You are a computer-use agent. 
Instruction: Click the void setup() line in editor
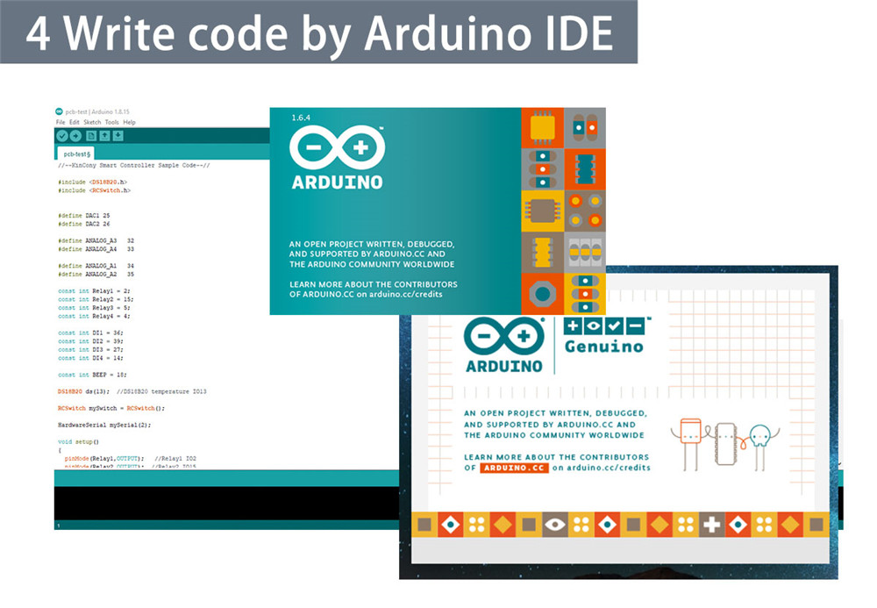tap(79, 441)
